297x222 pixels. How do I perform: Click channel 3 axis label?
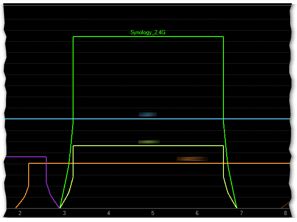coord(64,213)
